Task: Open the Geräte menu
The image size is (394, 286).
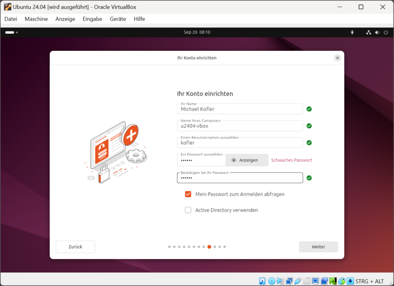Action: tap(120, 19)
